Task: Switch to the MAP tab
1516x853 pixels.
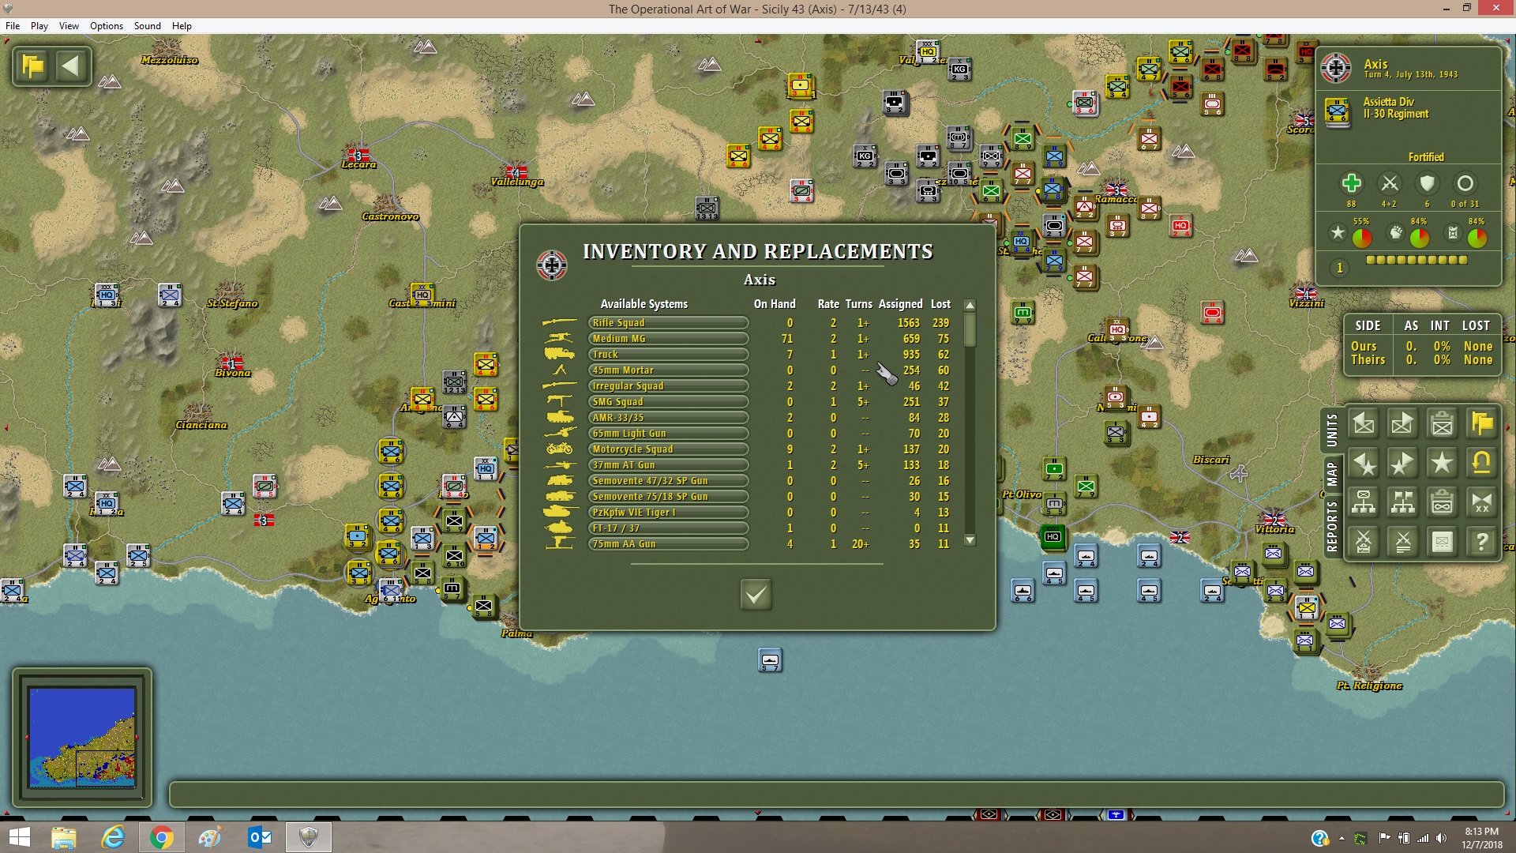Action: [x=1332, y=475]
